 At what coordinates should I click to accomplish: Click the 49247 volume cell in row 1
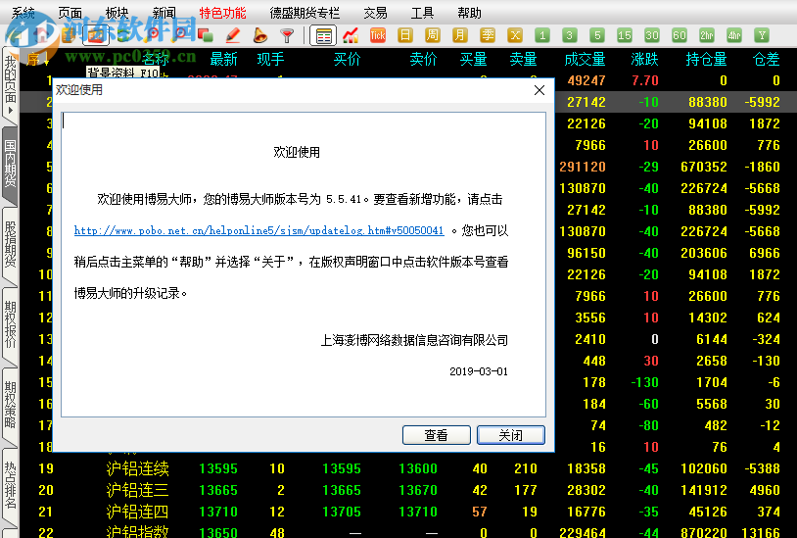pos(586,80)
